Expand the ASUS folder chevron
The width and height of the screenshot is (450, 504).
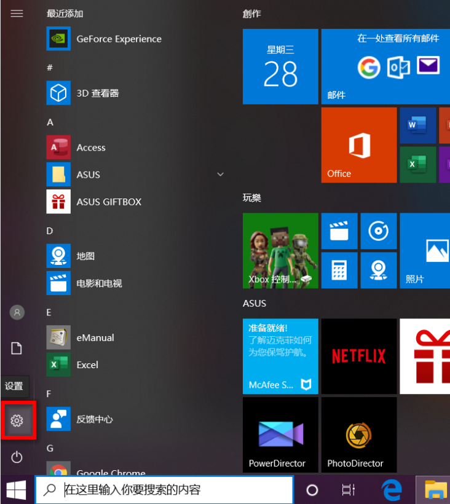tap(220, 175)
